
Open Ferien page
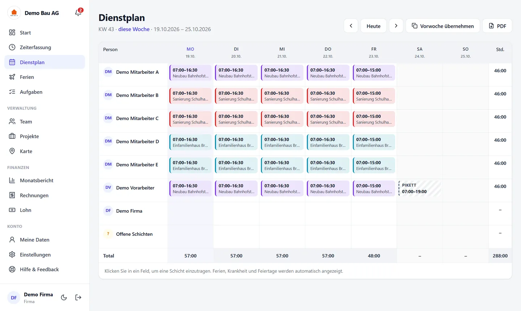45,77
